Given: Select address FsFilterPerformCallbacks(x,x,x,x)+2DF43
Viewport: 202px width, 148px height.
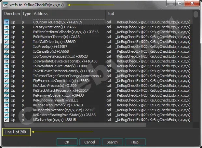Looking at the screenshot, I should [66, 32].
